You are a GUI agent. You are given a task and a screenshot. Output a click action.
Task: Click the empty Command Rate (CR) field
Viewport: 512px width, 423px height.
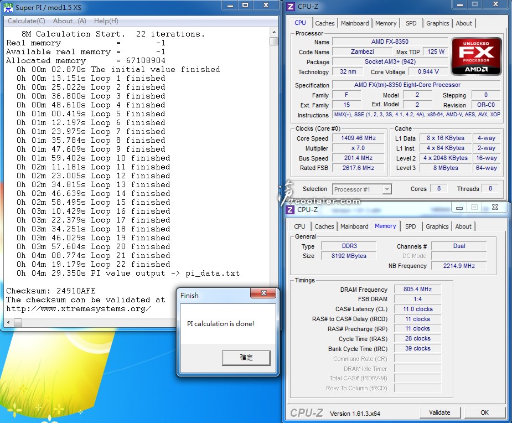click(x=417, y=359)
